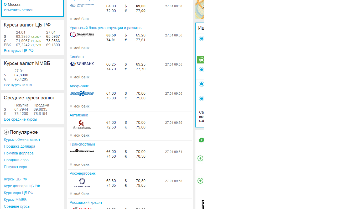Open Курсы обмена валют in Популярное
The height and width of the screenshot is (209, 353).
point(22,140)
